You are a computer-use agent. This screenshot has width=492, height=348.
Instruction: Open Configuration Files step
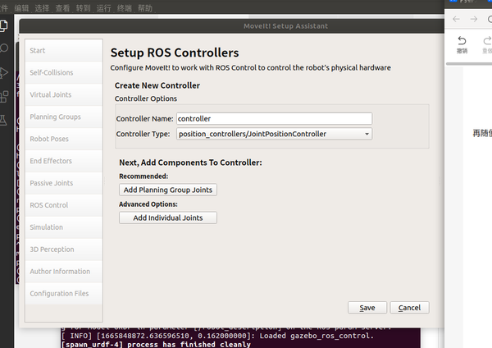(59, 294)
